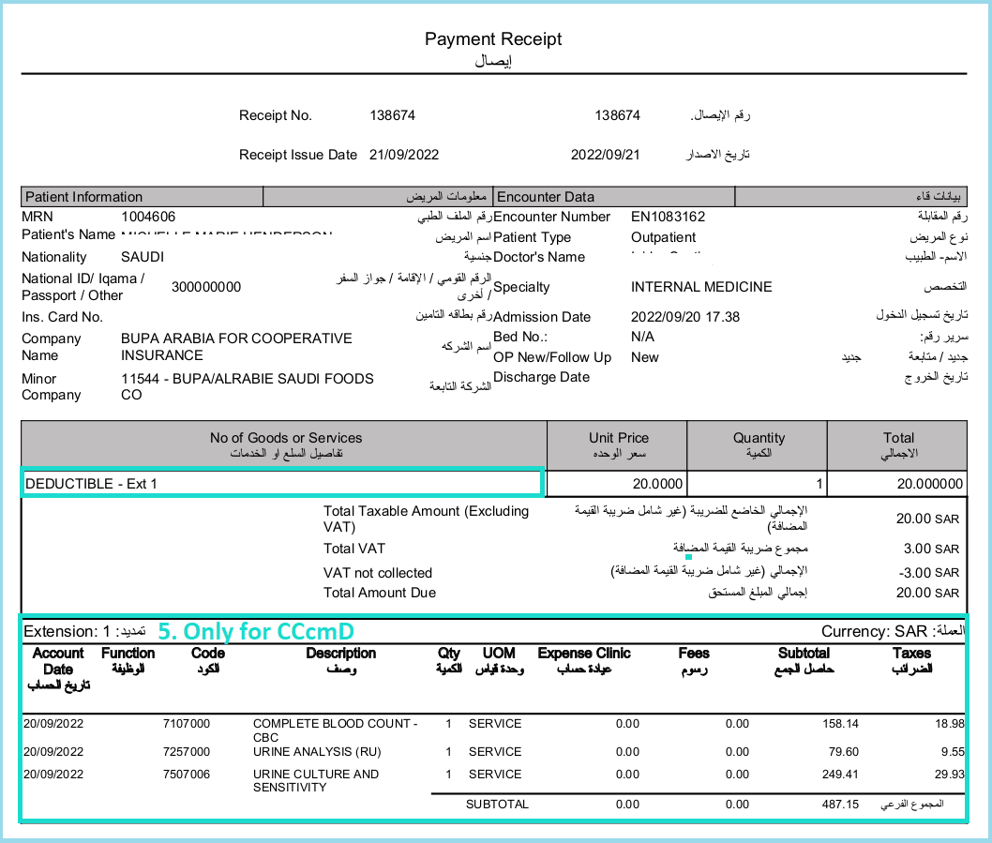
Task: Select the English receipt number 138674
Action: 392,115
